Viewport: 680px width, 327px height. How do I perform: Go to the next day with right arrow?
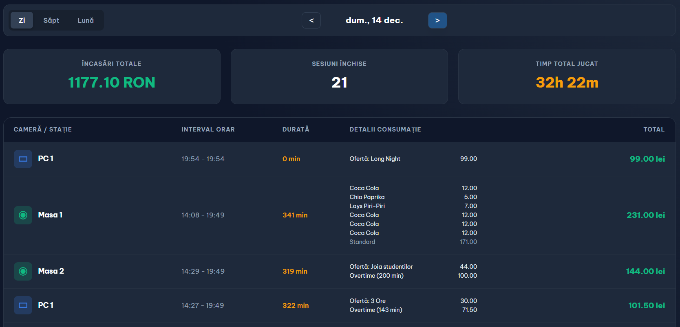click(437, 20)
